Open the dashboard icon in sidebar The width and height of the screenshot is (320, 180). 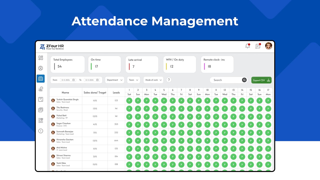point(41,58)
